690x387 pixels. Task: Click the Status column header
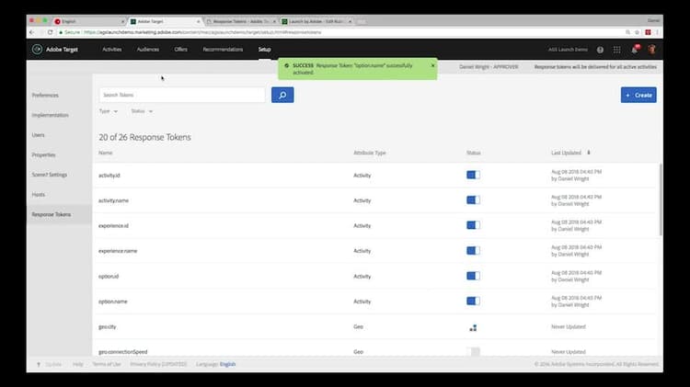[474, 153]
